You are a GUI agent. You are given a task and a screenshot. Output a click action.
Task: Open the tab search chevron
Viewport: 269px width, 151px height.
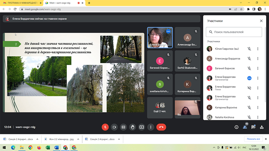point(241,3)
